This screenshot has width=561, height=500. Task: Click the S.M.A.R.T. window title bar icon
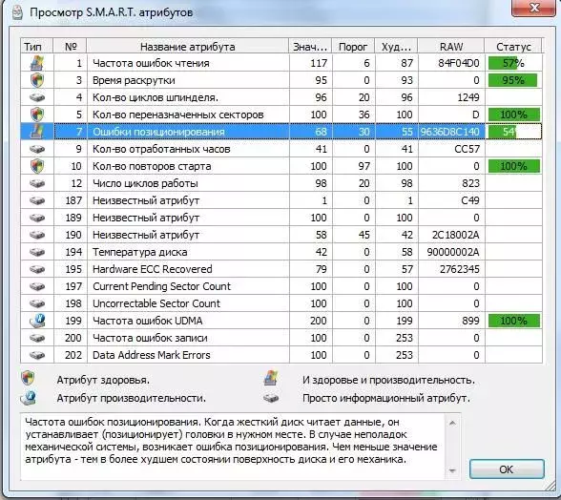pos(17,12)
